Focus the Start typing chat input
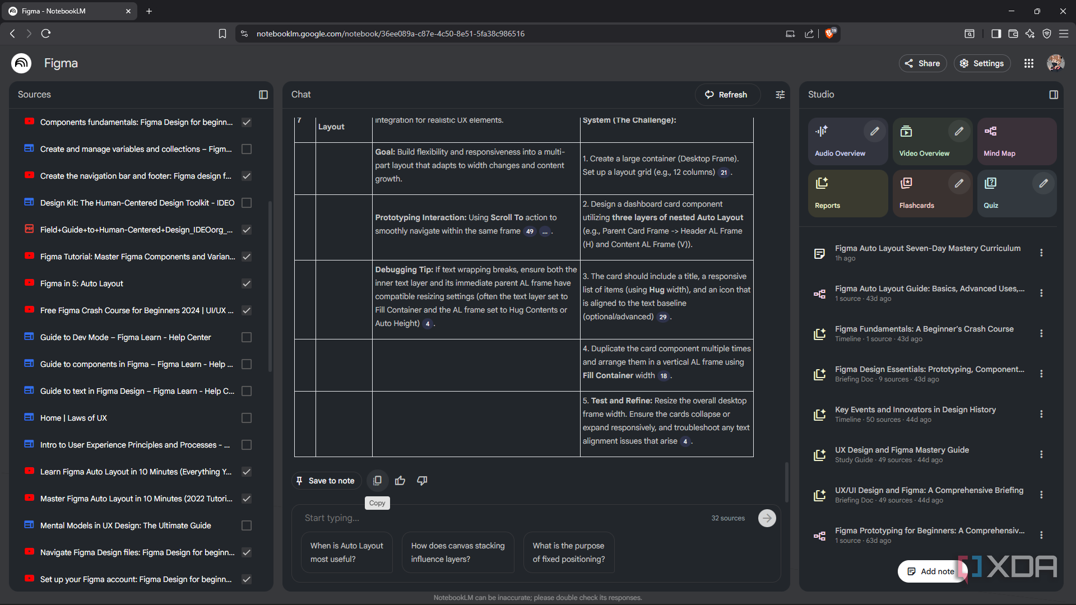This screenshot has width=1076, height=605. click(x=504, y=518)
